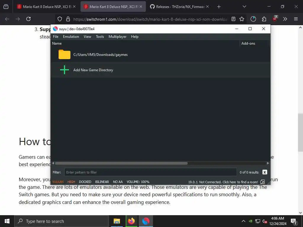Click the site security padlock icon
This screenshot has width=303, height=227.
coord(68,19)
